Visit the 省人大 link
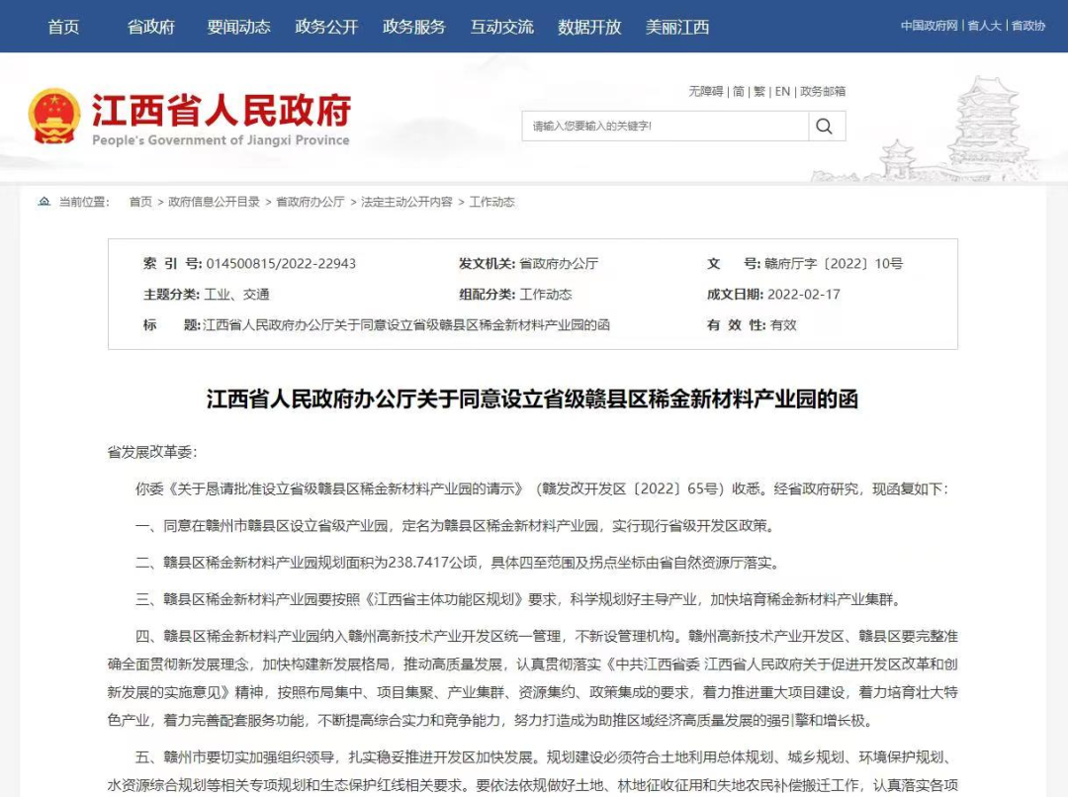The width and height of the screenshot is (1068, 797). (x=984, y=26)
